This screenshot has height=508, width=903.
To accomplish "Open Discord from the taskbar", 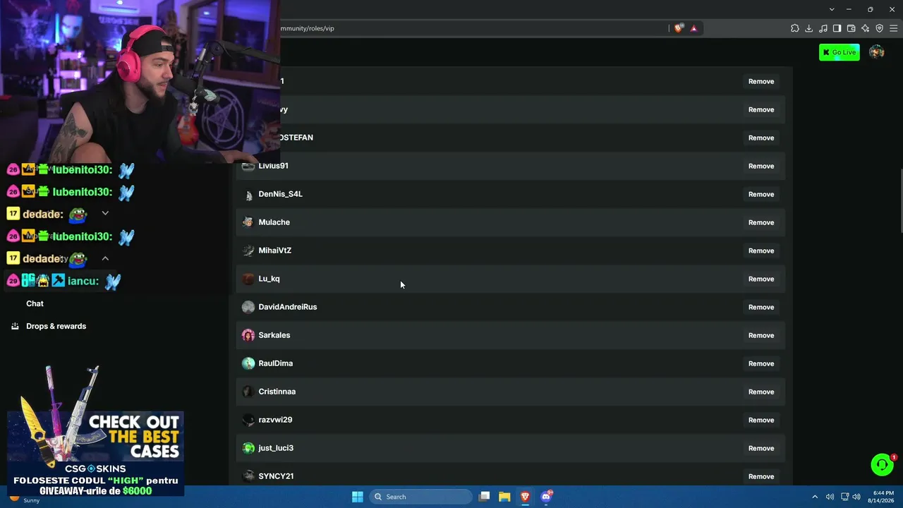I will [546, 497].
